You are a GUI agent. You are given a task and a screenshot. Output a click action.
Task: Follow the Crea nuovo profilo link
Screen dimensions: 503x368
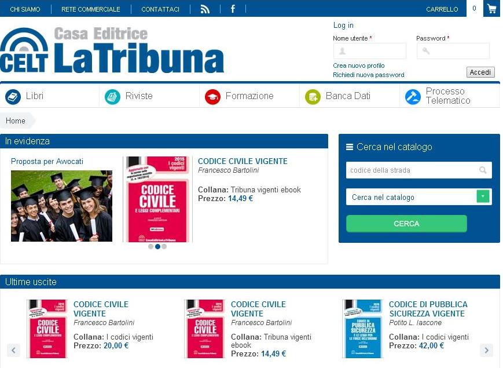(x=359, y=65)
